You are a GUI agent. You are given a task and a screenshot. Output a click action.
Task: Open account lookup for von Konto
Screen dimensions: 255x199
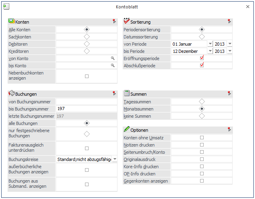point(113,58)
